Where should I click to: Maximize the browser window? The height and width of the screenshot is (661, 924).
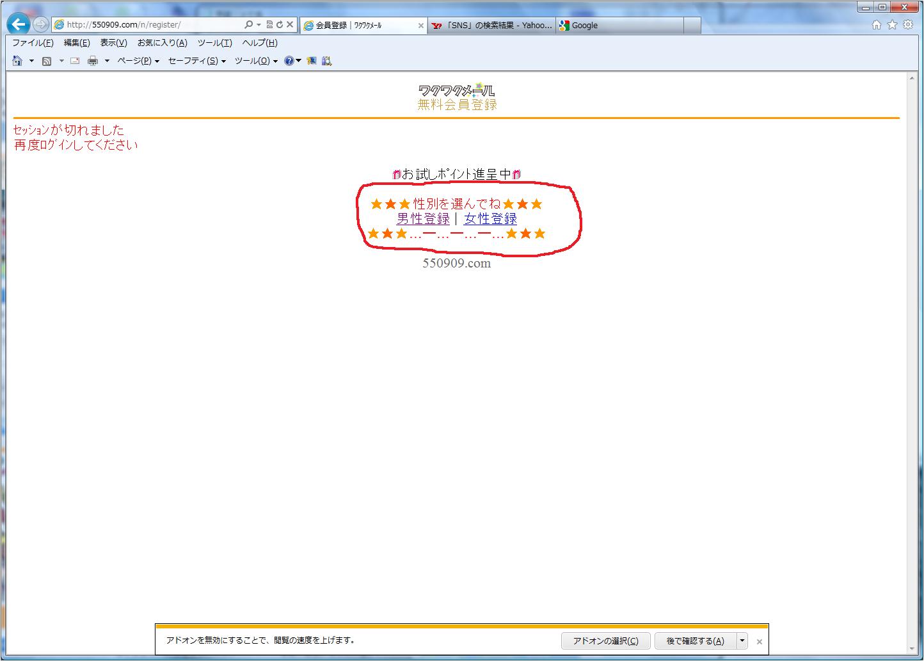click(x=882, y=7)
